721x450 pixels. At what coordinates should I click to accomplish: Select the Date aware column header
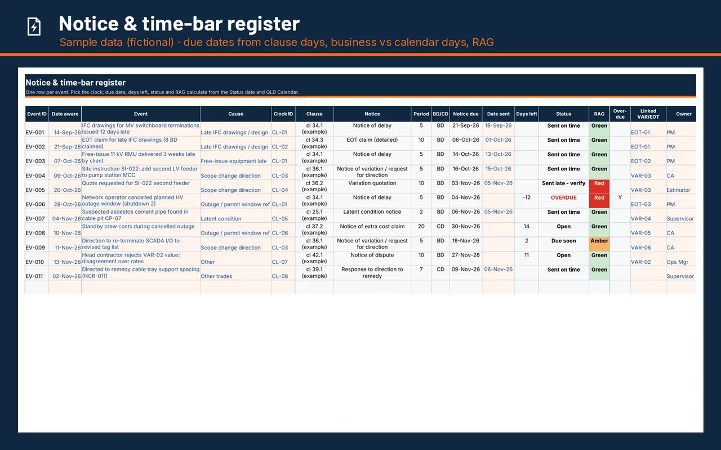pos(65,114)
